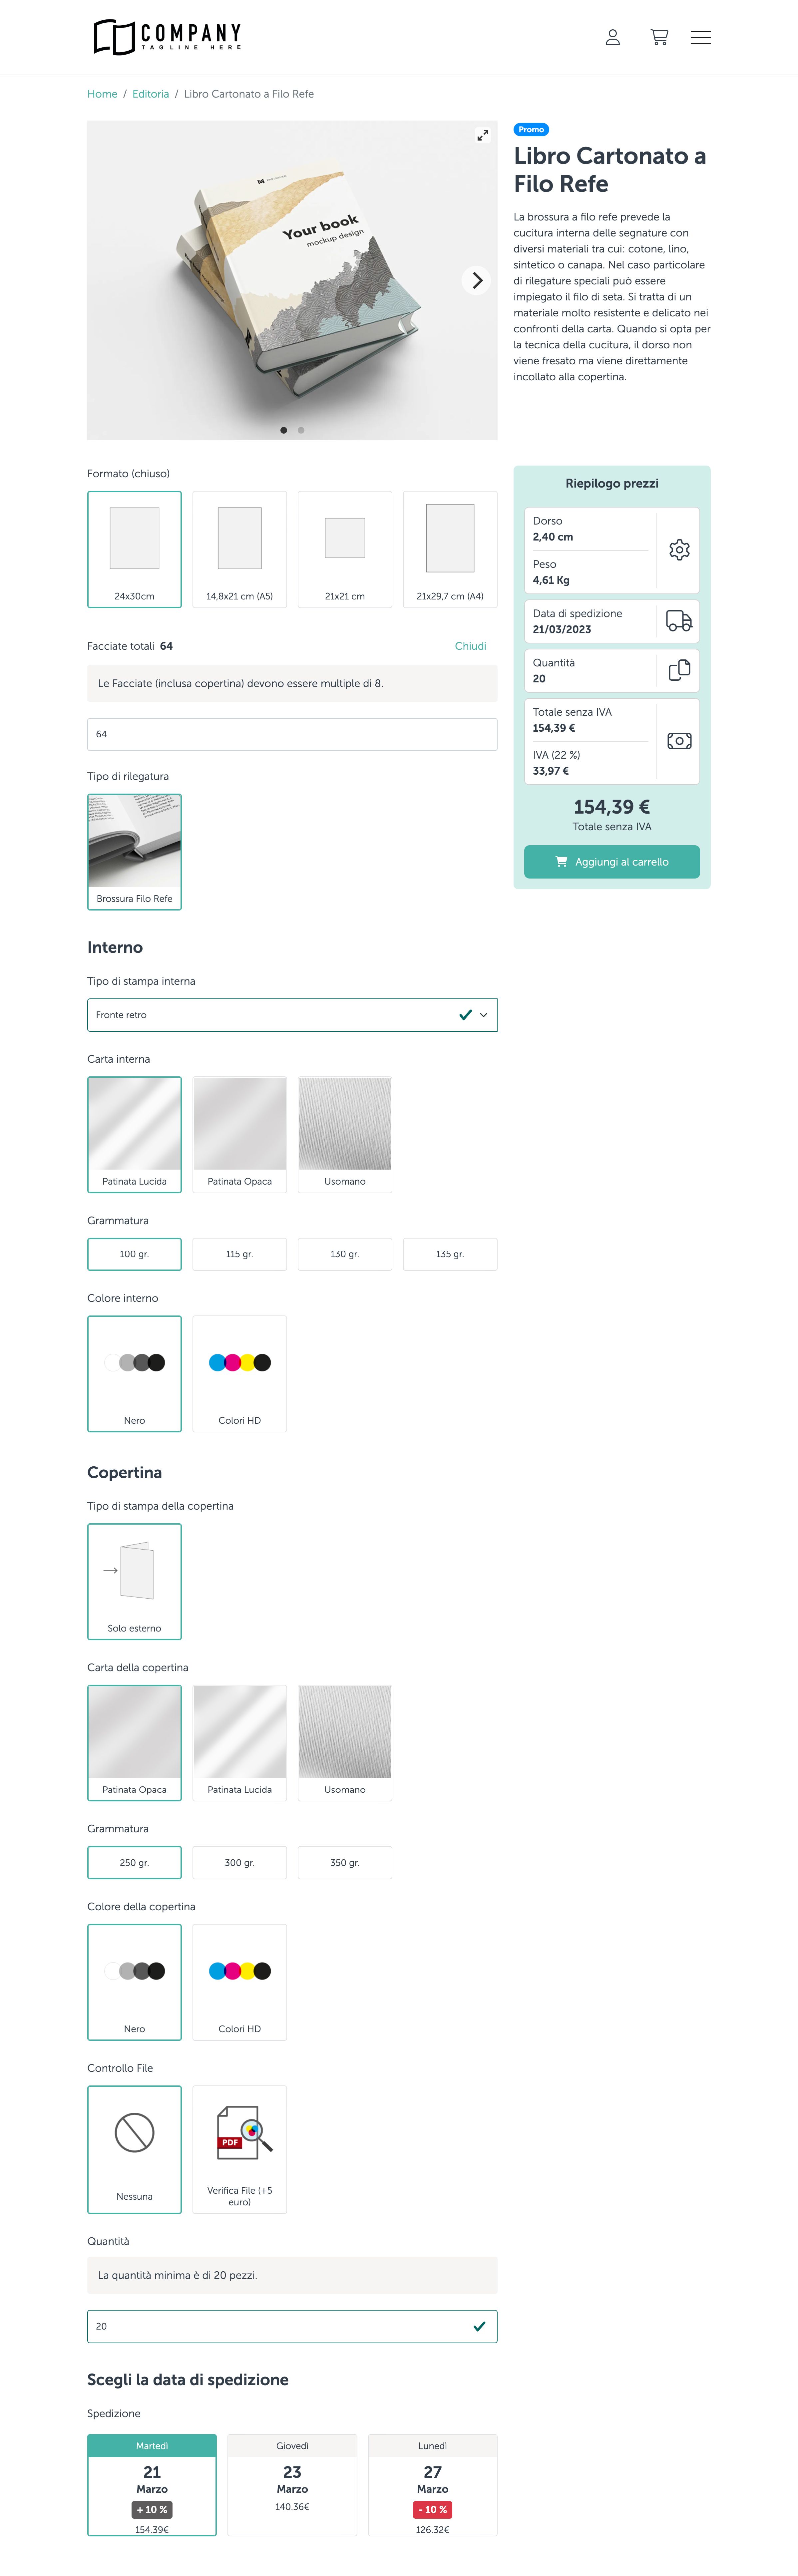Image resolution: width=798 pixels, height=2576 pixels.
Task: Click the shipping date 21/03/2023 value
Action: coord(562,630)
